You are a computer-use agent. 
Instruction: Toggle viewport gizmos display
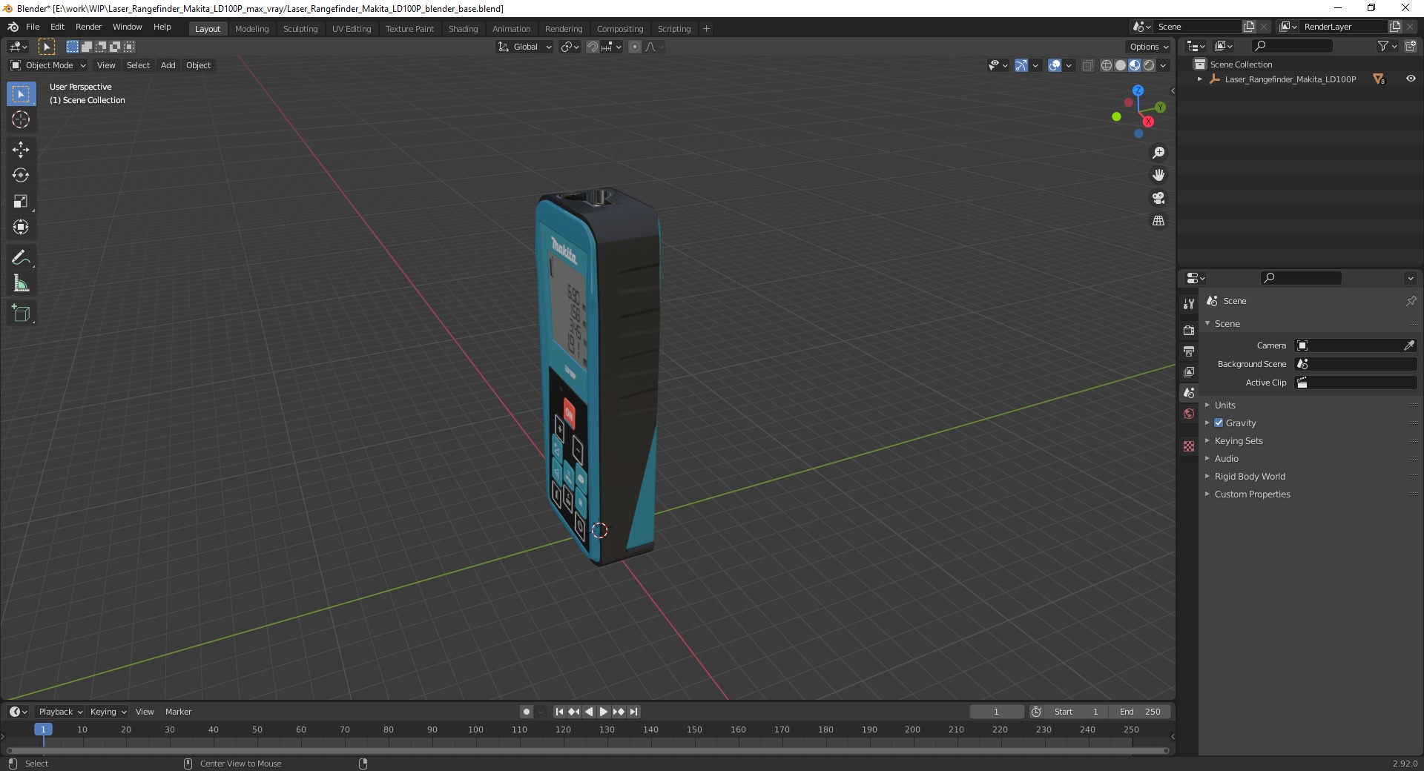click(x=1021, y=65)
